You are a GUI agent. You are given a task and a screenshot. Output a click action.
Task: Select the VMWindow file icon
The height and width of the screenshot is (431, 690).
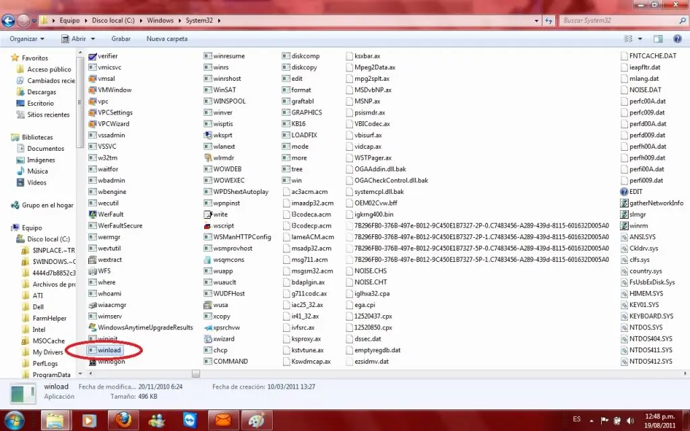point(92,90)
